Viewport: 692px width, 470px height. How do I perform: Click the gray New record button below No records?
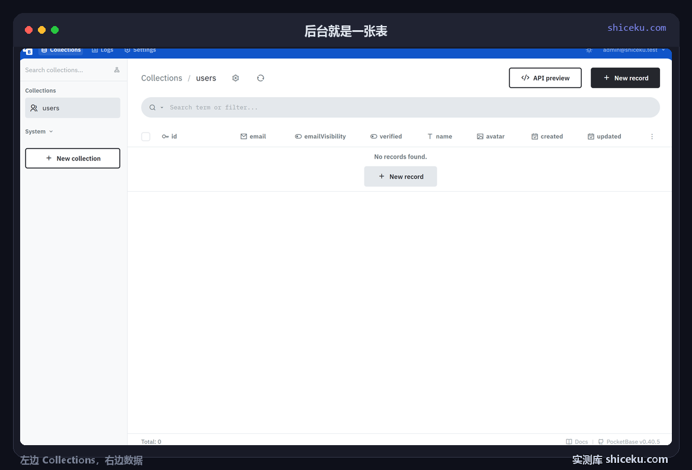click(x=401, y=176)
